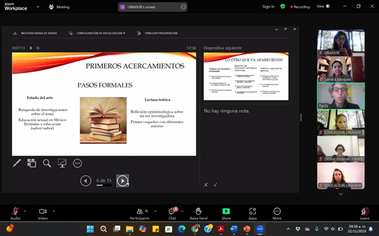Open the UNAHUR's screen options circle
Image resolution: width=379 pixels, height=236 pixels.
[x=183, y=7]
